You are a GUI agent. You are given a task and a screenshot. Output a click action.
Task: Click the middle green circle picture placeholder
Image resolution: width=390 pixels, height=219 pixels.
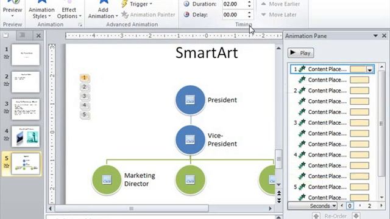(x=190, y=179)
